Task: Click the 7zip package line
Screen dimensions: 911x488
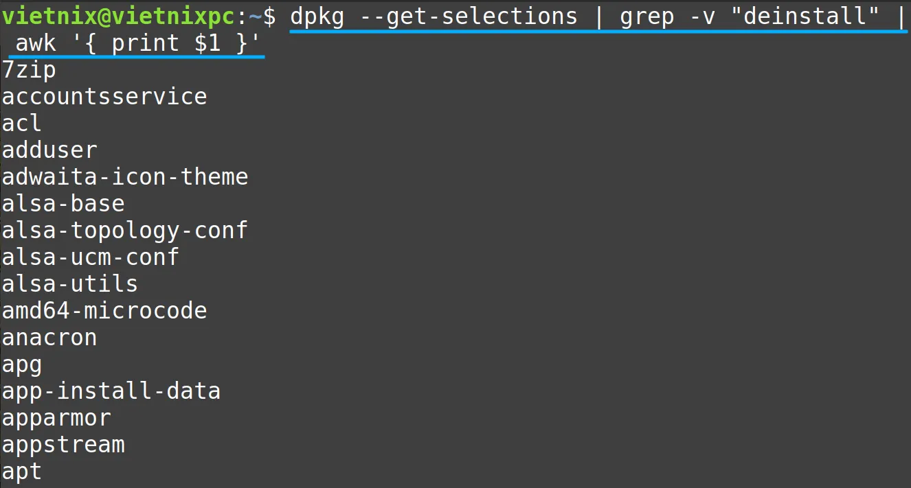Action: click(x=29, y=70)
